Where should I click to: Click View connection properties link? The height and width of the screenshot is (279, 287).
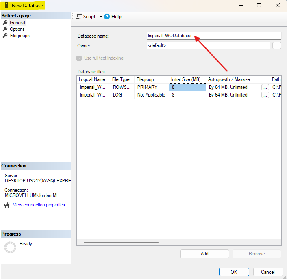pyautogui.click(x=39, y=205)
